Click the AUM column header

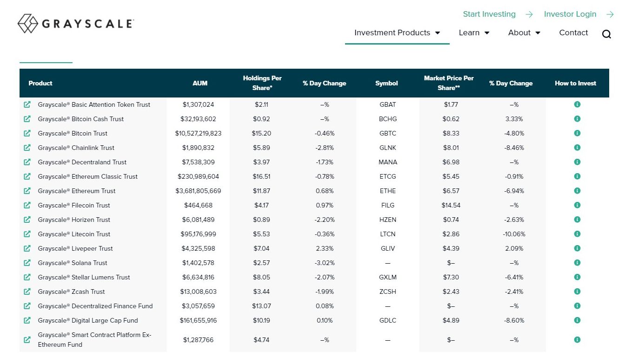coord(200,83)
